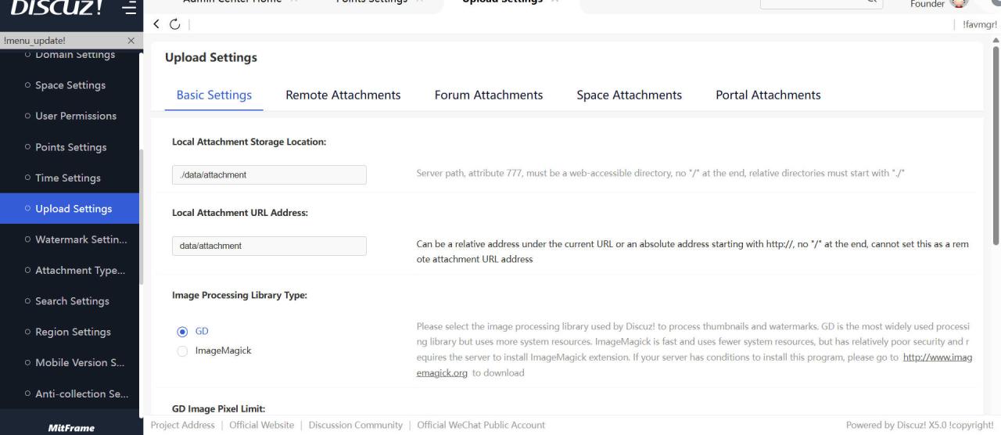Open Watermark Settings in sidebar
1001x435 pixels.
pos(80,239)
